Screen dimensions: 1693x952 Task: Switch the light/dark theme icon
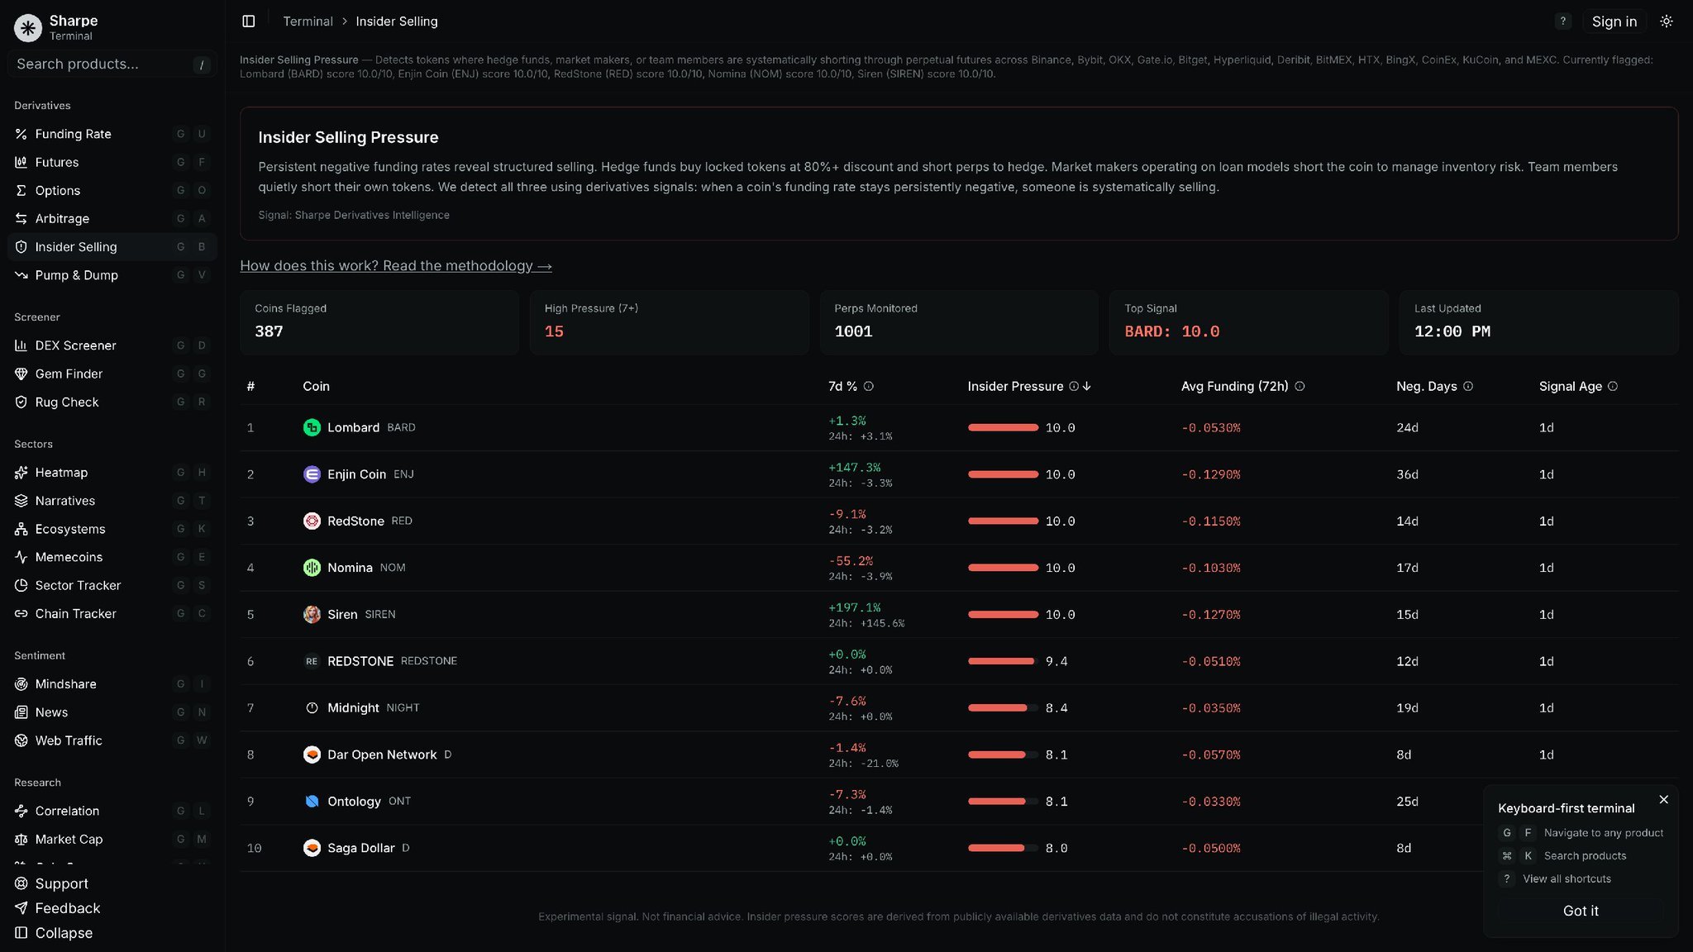click(1667, 21)
